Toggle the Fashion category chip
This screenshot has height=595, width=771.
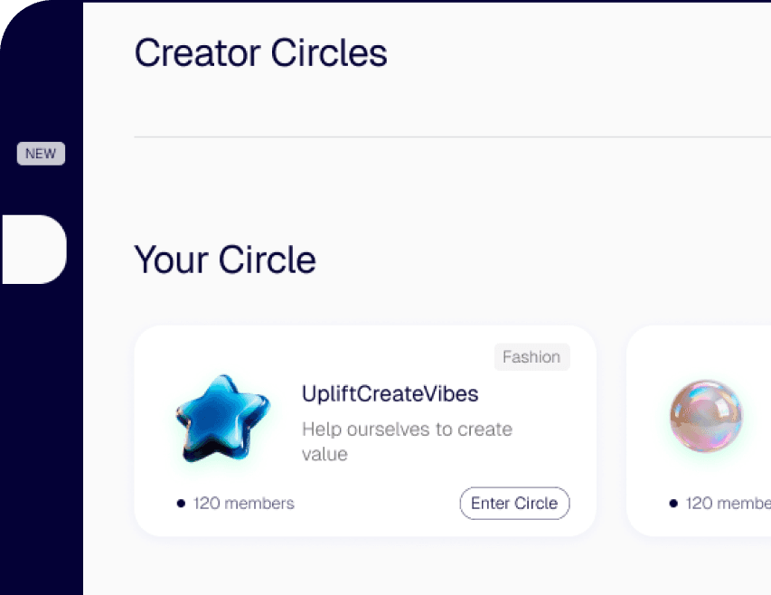coord(531,356)
